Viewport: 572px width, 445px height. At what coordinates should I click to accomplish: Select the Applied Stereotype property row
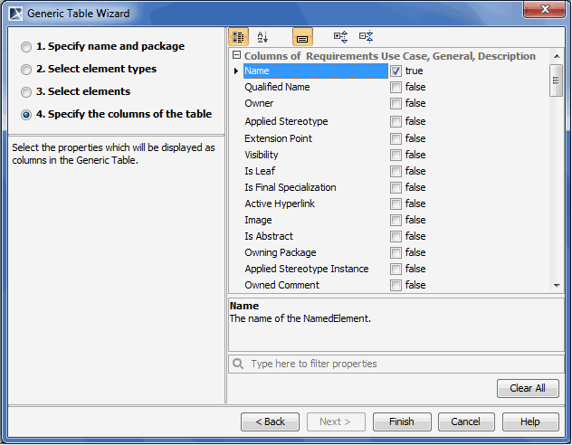pos(286,121)
